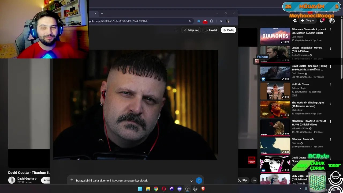Click the Klip scissors button

tap(243, 180)
